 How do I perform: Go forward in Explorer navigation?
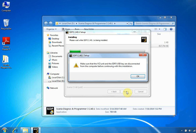pos(51,24)
